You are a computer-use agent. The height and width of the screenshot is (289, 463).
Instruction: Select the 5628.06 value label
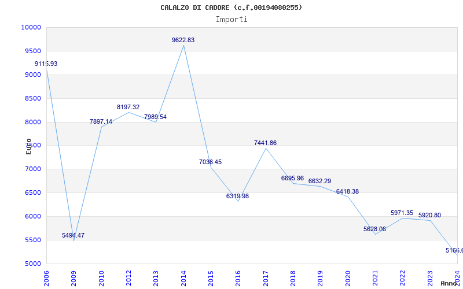click(374, 229)
